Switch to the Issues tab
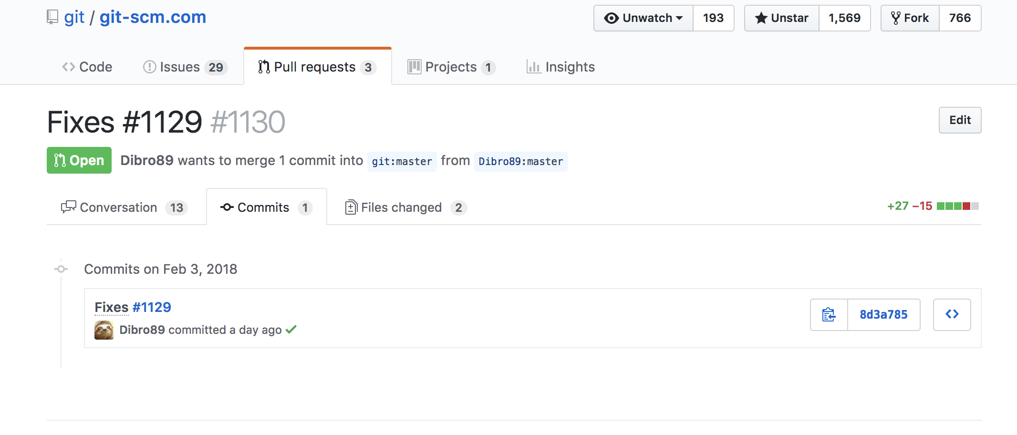This screenshot has width=1017, height=435. point(185,67)
